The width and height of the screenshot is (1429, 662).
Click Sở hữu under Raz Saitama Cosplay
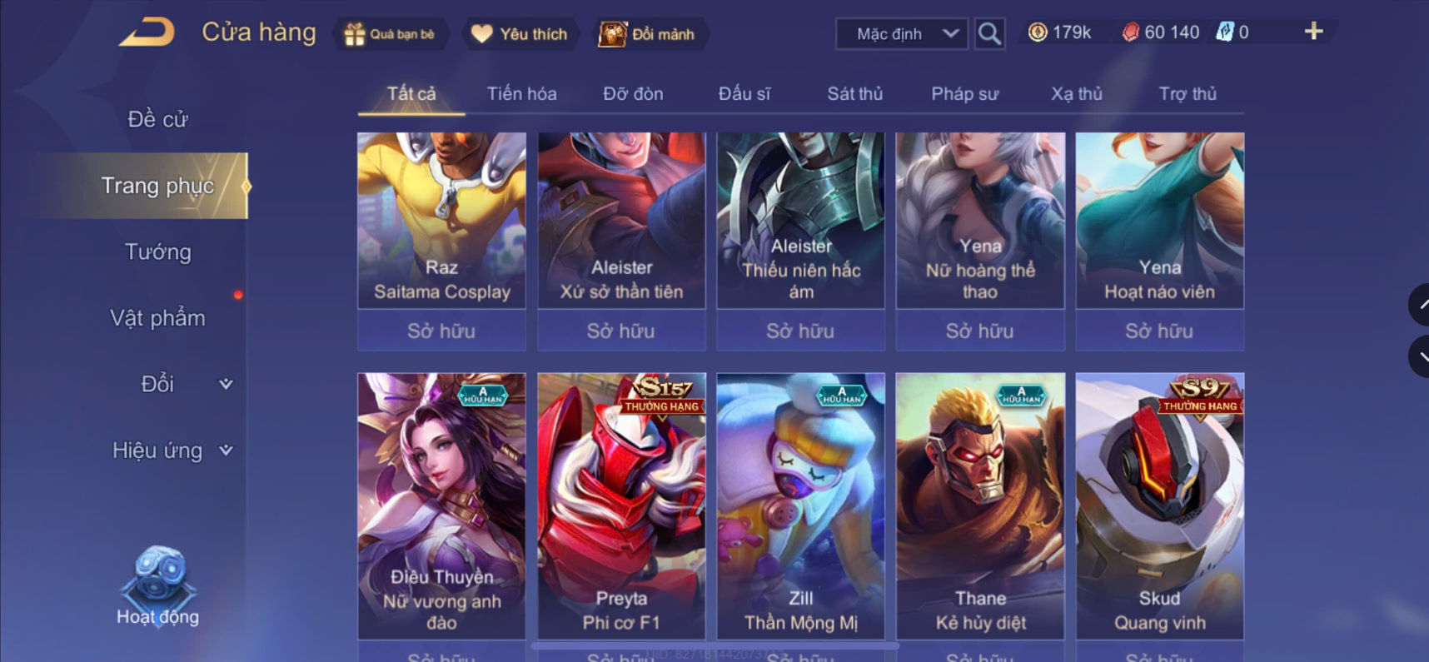pyautogui.click(x=441, y=331)
